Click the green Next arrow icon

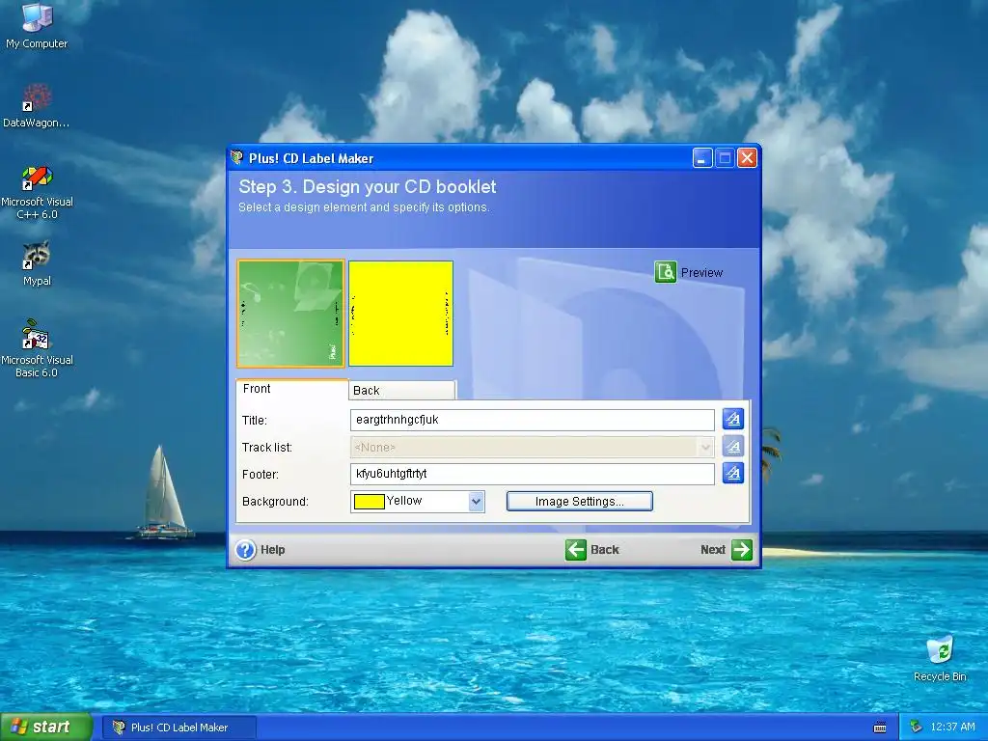(x=742, y=549)
